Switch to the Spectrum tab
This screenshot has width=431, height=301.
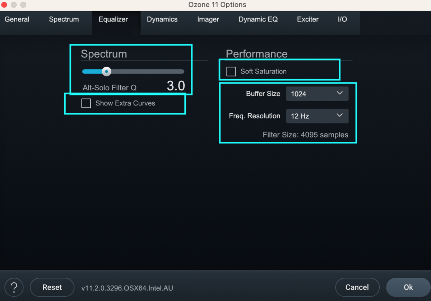point(64,19)
